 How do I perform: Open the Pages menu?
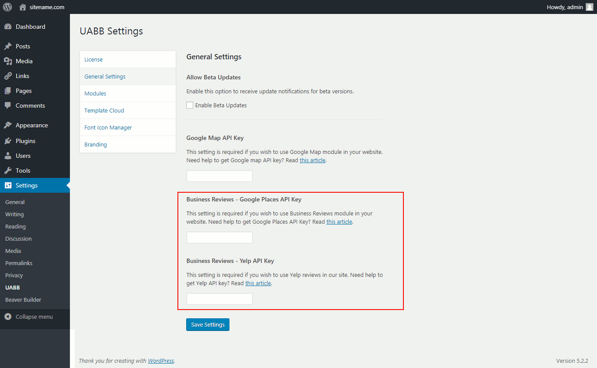24,91
